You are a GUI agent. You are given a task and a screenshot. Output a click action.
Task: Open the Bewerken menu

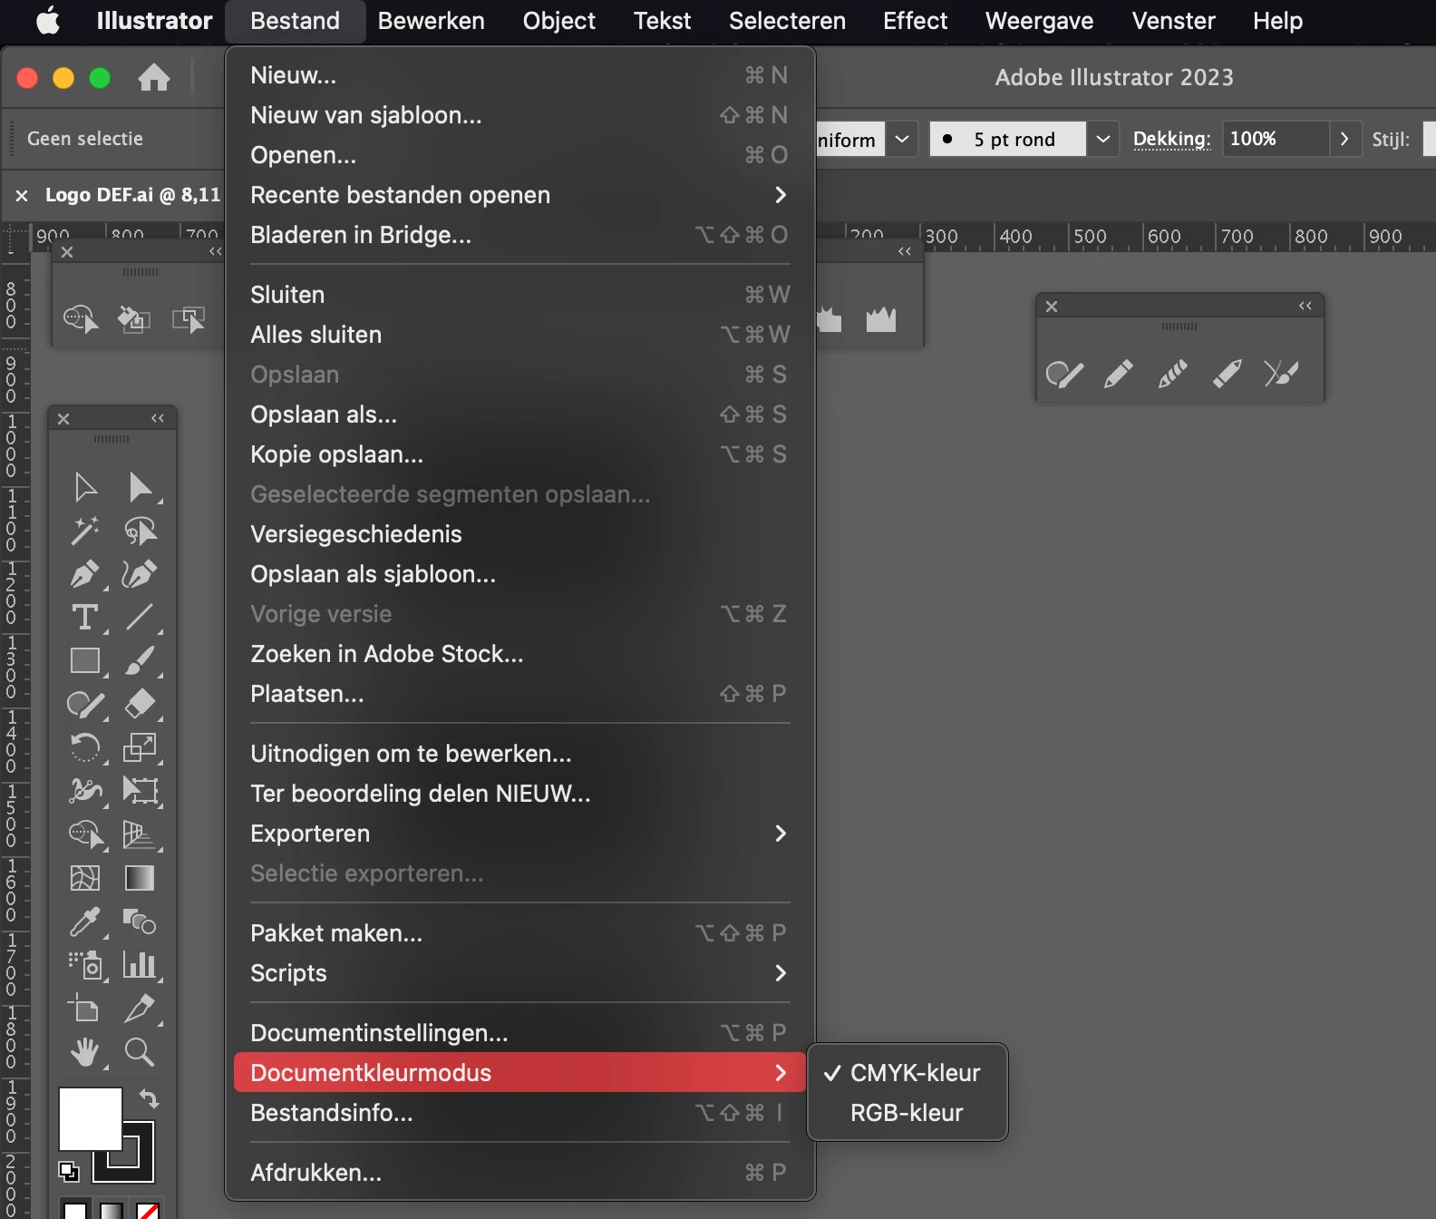coord(432,21)
